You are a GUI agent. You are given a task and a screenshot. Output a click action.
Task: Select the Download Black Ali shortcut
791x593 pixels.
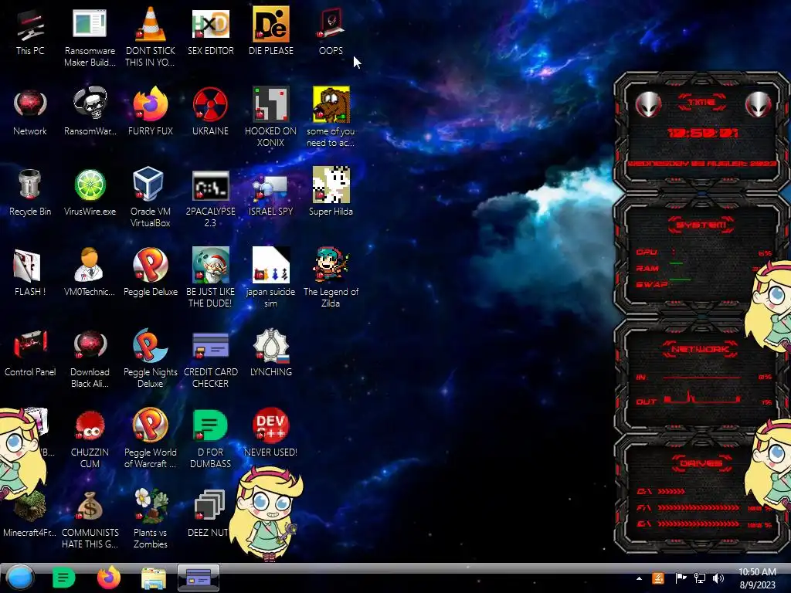pos(90,344)
